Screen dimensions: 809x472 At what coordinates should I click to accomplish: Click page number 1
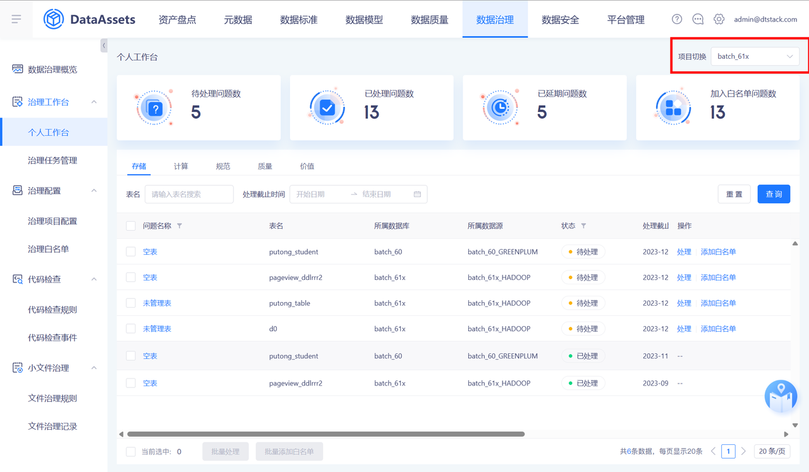click(x=728, y=451)
